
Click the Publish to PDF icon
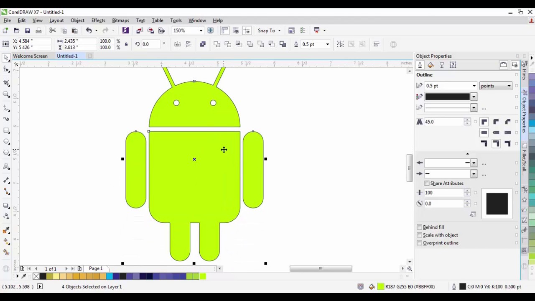161,31
